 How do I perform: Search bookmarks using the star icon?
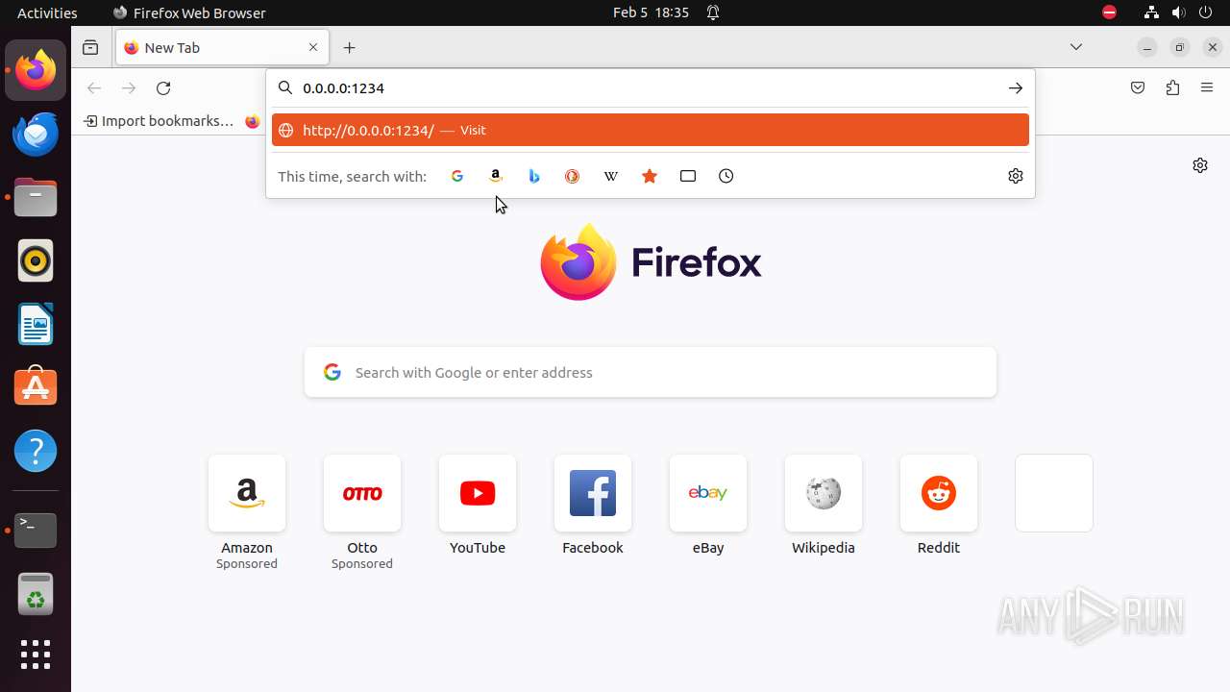[x=650, y=176]
